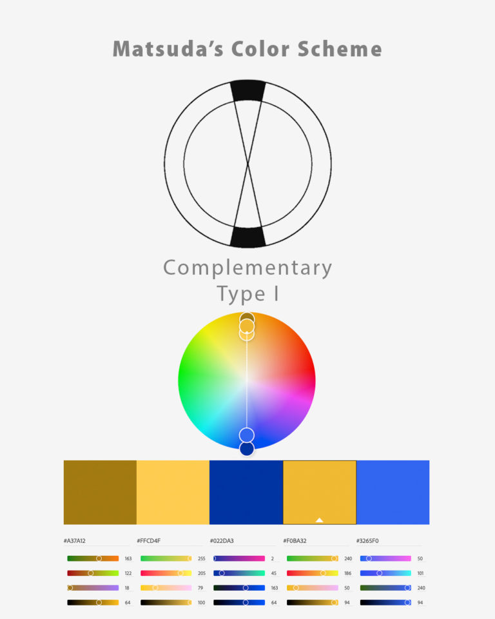Click the blue value 18 under #A37A12
Viewport: 495px width, 619px height.
tap(127, 588)
